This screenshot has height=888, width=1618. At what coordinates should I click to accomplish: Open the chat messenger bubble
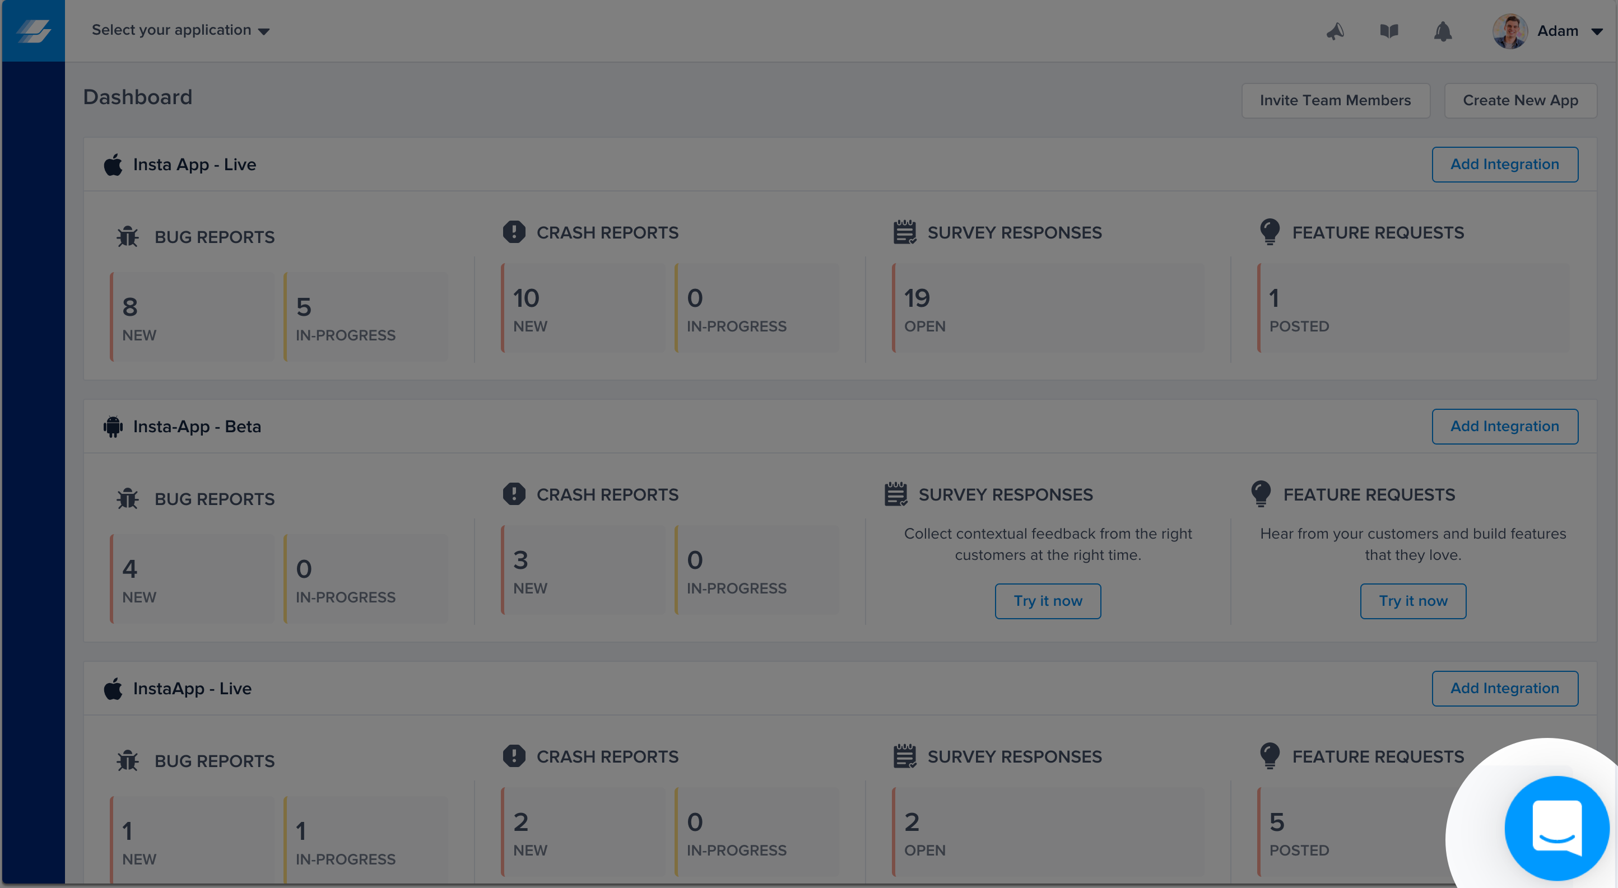[1556, 829]
